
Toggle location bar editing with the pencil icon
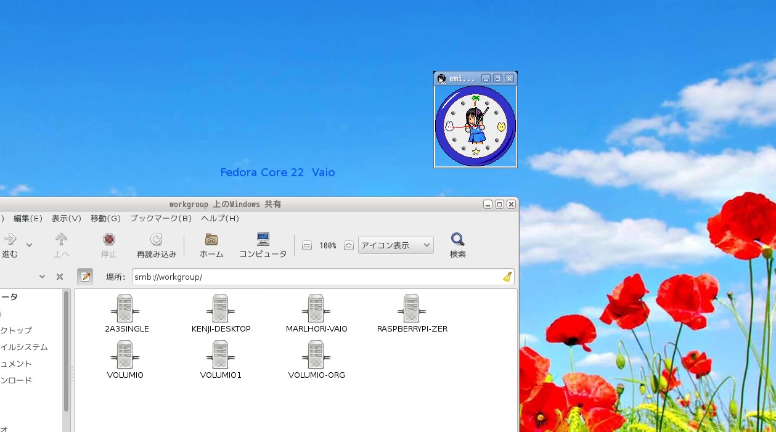84,276
